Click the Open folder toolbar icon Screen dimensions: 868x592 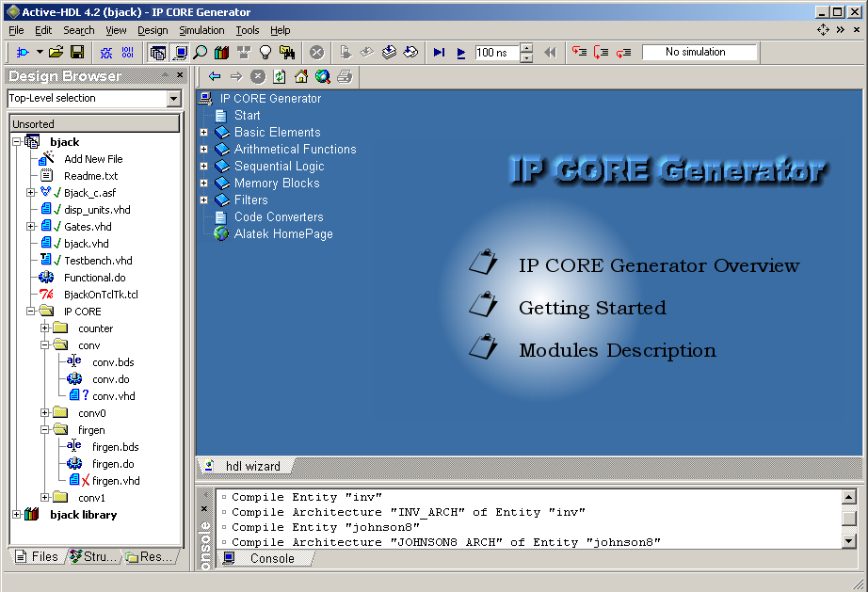pos(56,53)
